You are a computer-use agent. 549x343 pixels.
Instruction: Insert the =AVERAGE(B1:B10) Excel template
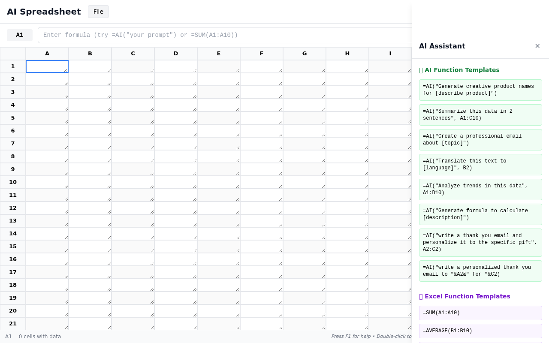(x=480, y=331)
